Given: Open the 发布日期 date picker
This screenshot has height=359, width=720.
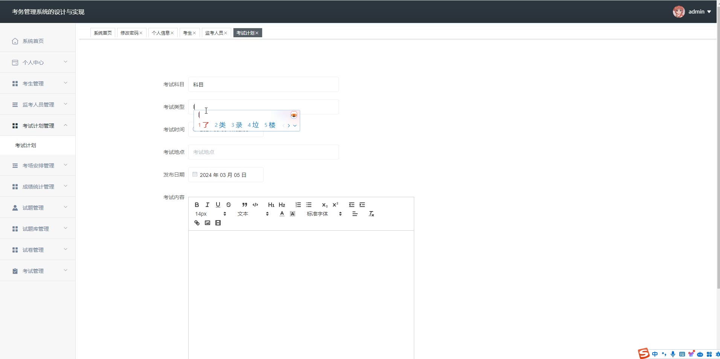Looking at the screenshot, I should pos(226,175).
